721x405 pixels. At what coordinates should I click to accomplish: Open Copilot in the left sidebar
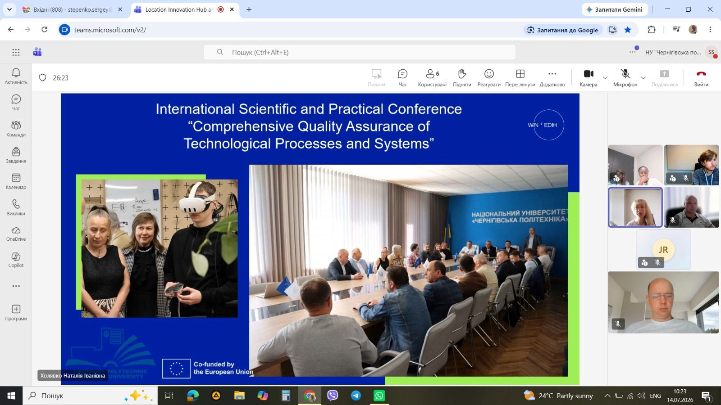click(x=16, y=260)
